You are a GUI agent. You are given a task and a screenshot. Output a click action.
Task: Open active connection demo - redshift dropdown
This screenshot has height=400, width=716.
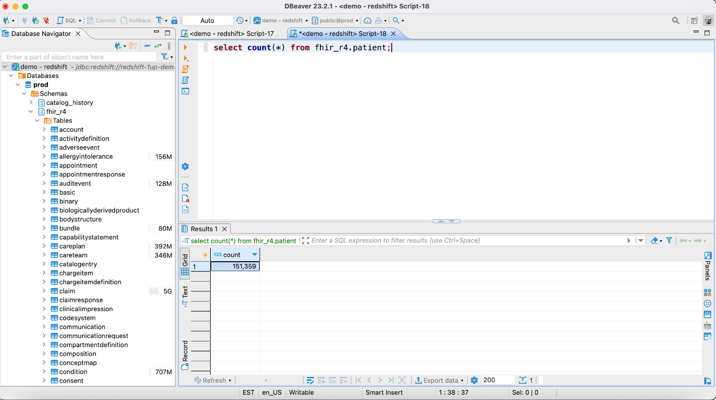pos(281,21)
